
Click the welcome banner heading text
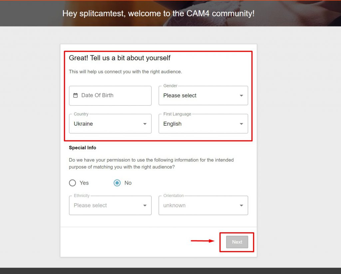tap(158, 13)
